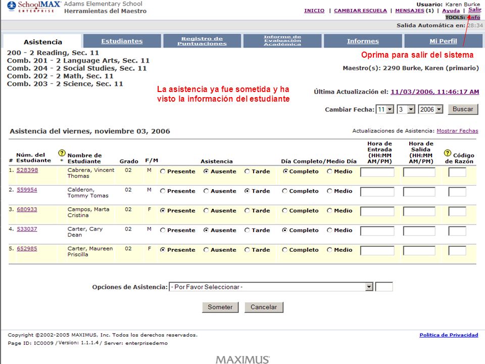Click Mostrar Fechas link
This screenshot has width=485, height=364.
[457, 131]
